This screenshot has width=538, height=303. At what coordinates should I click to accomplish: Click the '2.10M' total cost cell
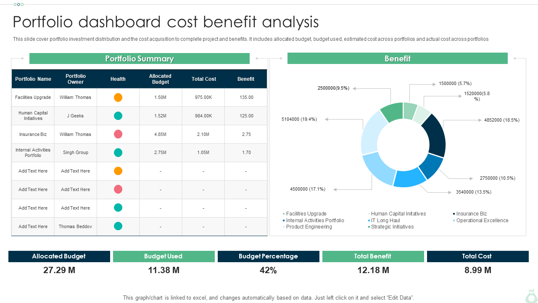203,134
